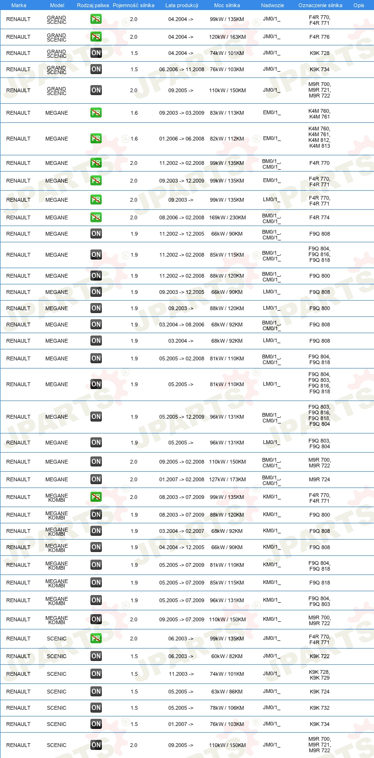Select the engine code cell K9K 724
The width and height of the screenshot is (374, 758).
tap(319, 692)
